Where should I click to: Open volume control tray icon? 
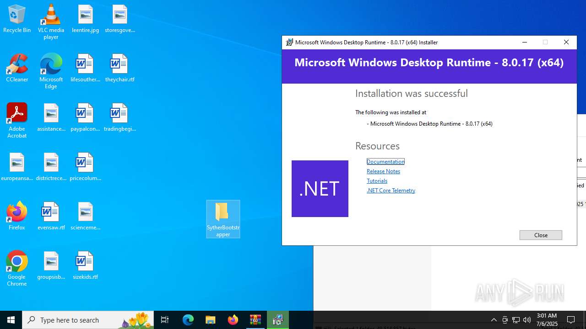click(x=527, y=320)
